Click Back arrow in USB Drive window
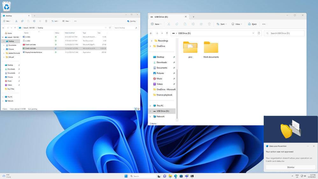318x179 pixels. pos(151,33)
